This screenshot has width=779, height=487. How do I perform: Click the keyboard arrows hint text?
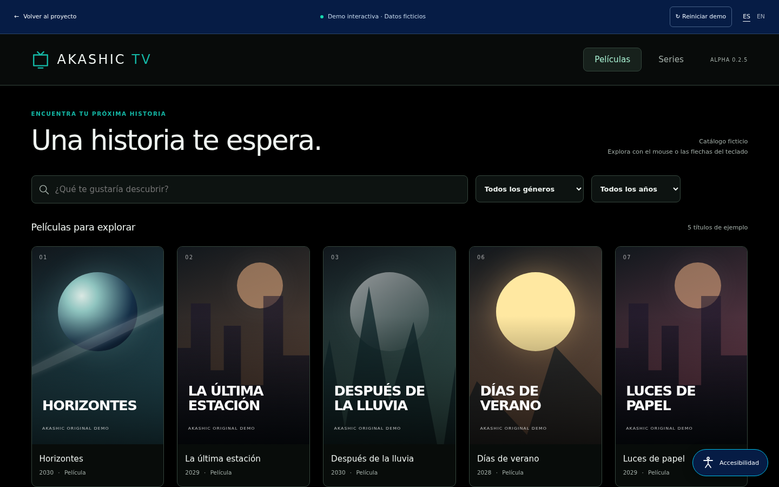pos(678,152)
